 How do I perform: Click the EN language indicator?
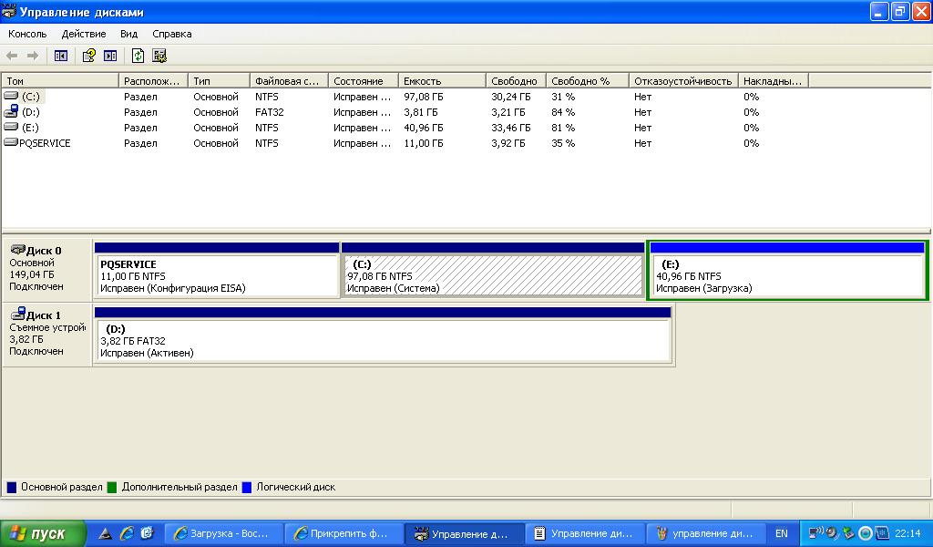781,533
